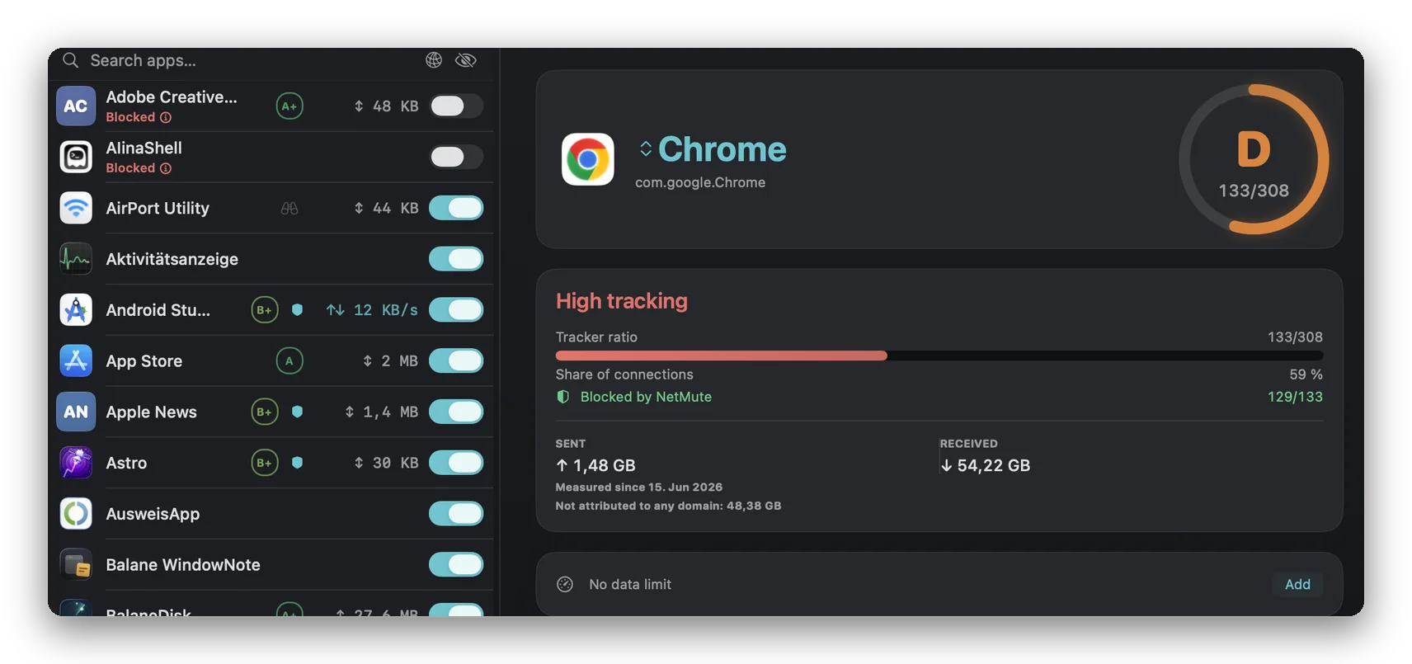Disable the AusweisApp switch
Screen dimensions: 1412x664
456,514
